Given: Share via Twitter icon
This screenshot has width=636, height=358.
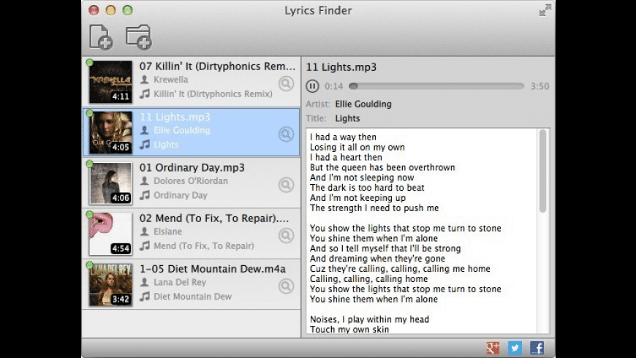Looking at the screenshot, I should (x=515, y=348).
